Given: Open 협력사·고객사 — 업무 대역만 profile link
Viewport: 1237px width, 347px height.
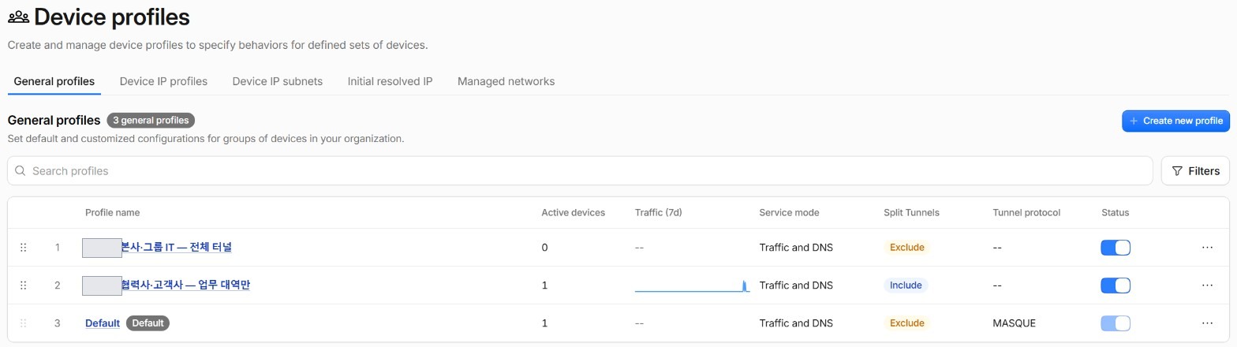Looking at the screenshot, I should (185, 285).
